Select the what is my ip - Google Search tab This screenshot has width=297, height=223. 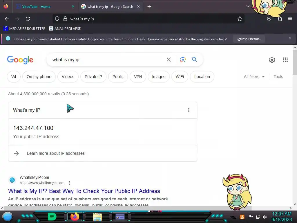coord(110,7)
